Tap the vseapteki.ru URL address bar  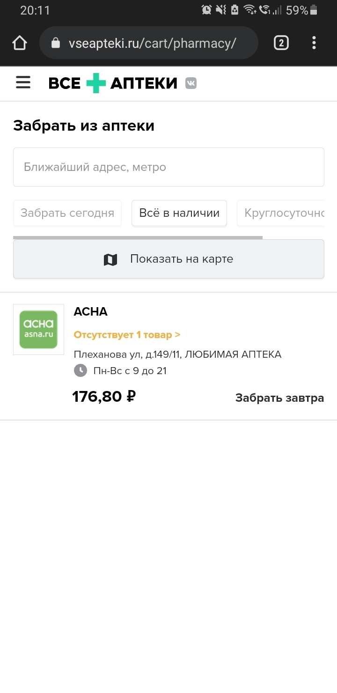click(152, 44)
